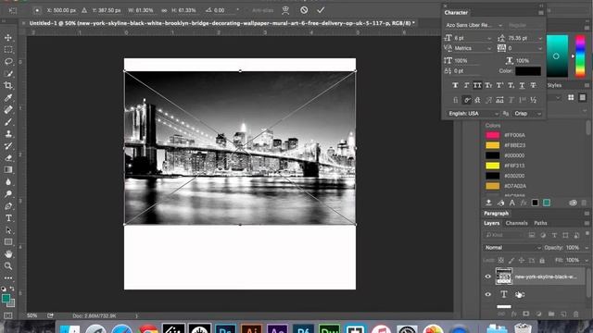
Task: Add layer style fx in Layers footer
Action: (513, 314)
